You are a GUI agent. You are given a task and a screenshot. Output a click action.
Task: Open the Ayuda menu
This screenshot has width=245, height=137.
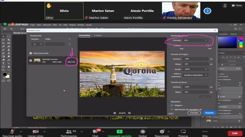click(89, 25)
